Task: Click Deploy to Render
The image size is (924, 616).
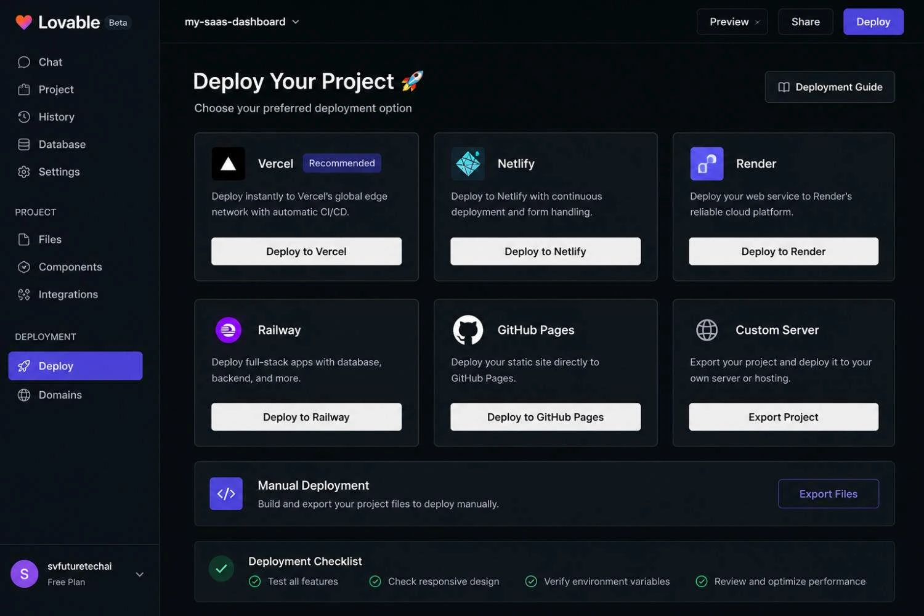Action: (x=784, y=251)
